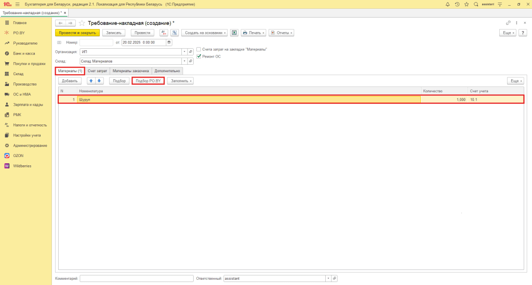This screenshot has height=285, width=532.
Task: Open favorites star in title bar
Action: click(x=467, y=4)
